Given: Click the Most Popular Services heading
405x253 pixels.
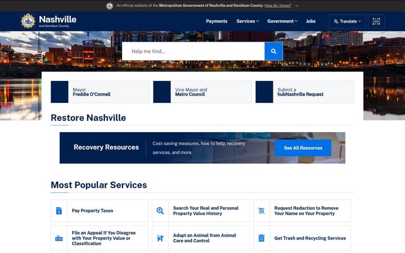Looking at the screenshot, I should point(98,185).
